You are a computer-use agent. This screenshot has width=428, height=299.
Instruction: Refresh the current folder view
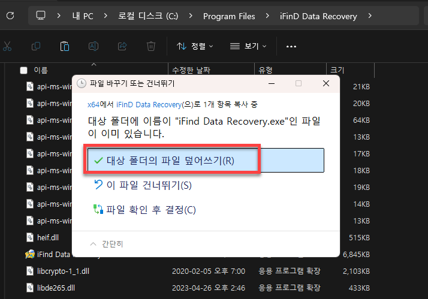click(x=10, y=16)
